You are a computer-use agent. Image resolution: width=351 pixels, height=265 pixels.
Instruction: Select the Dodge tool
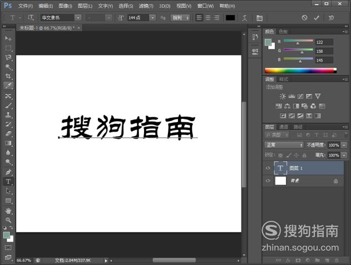(8, 162)
